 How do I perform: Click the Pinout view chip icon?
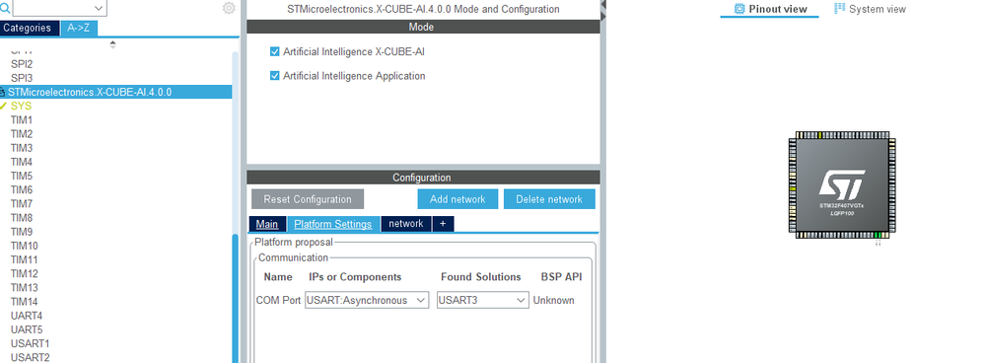point(739,9)
